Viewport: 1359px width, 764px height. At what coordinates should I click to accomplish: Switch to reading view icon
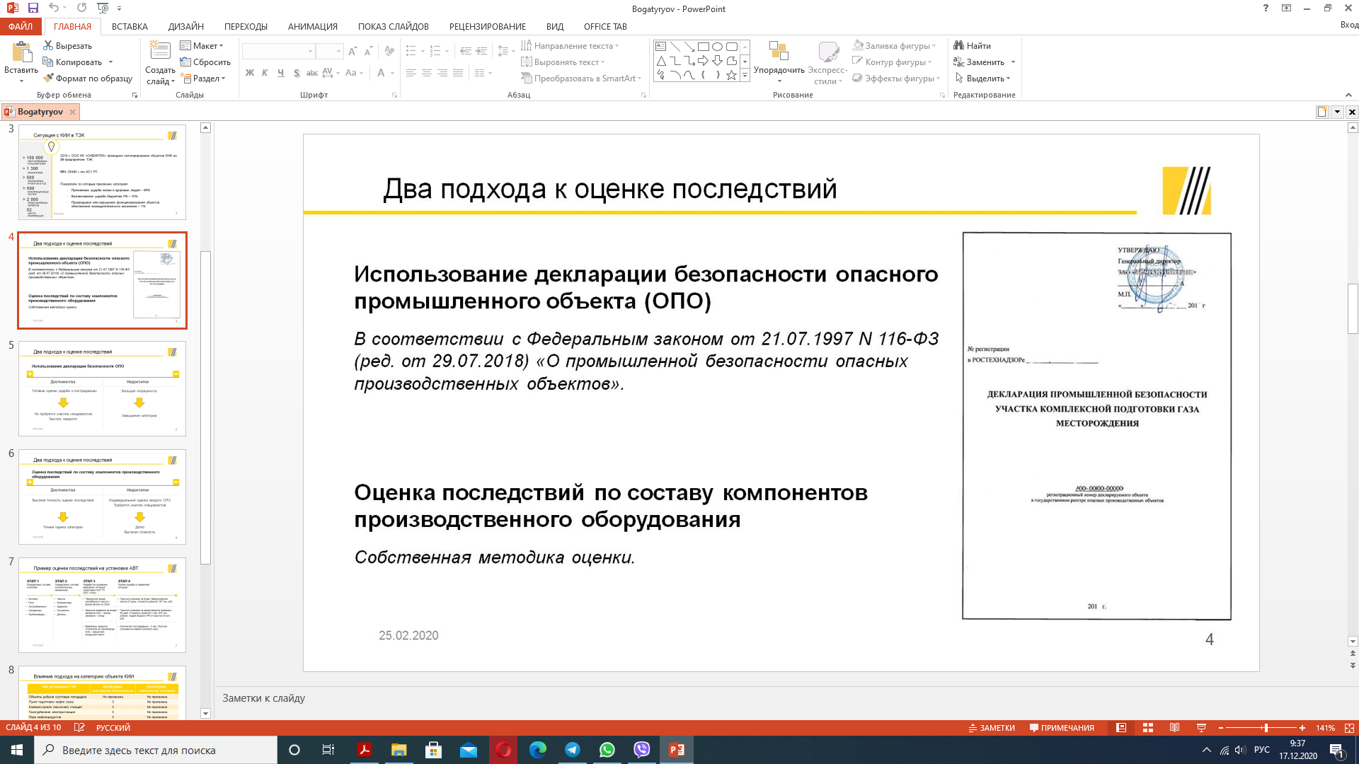pos(1175,728)
